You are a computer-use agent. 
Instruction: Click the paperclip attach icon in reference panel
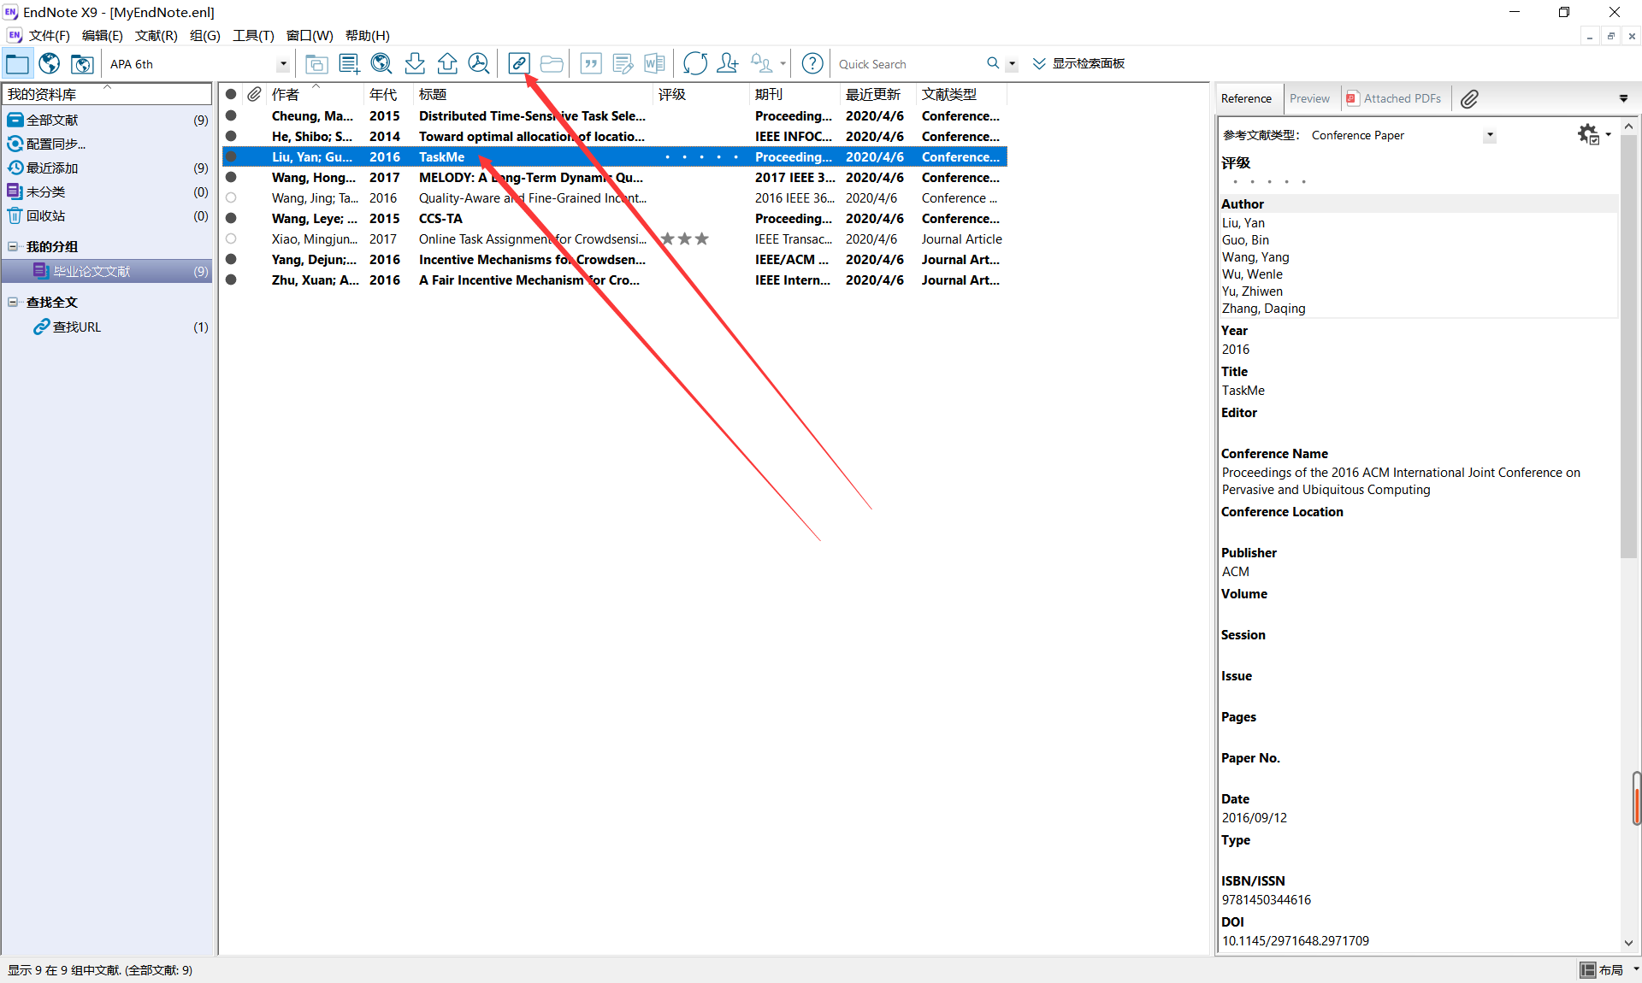pyautogui.click(x=1469, y=99)
